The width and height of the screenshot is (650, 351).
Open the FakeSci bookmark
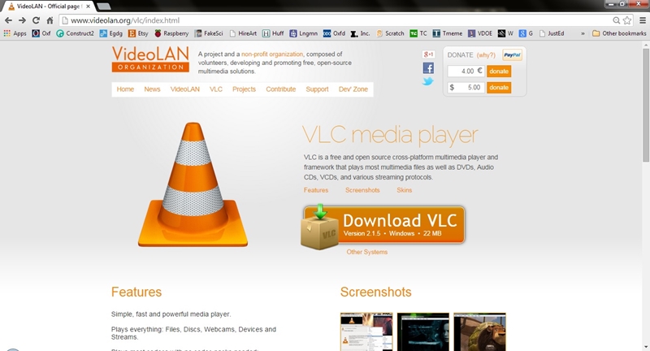coord(209,33)
